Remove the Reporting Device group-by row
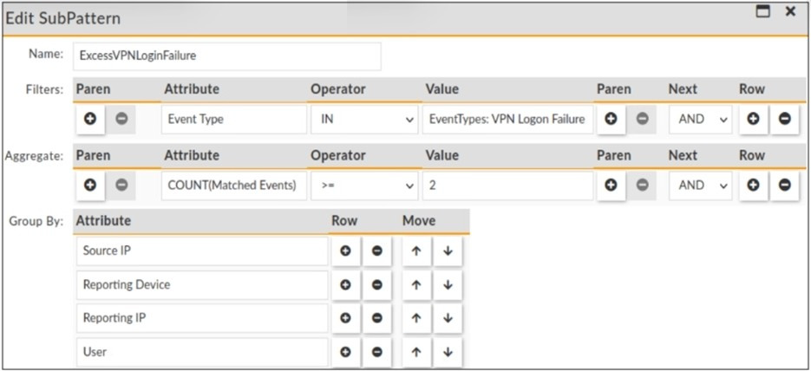811x371 pixels. coord(376,284)
